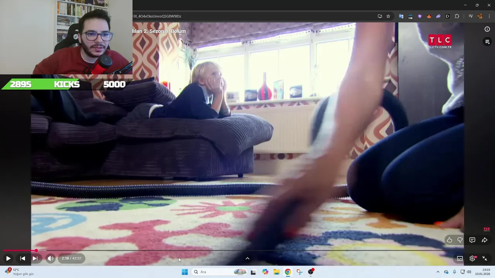Open the purple ghost extension

tap(438, 16)
